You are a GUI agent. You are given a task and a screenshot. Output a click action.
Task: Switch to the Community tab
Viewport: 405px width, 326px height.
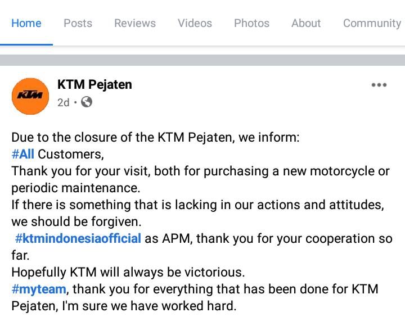(372, 23)
